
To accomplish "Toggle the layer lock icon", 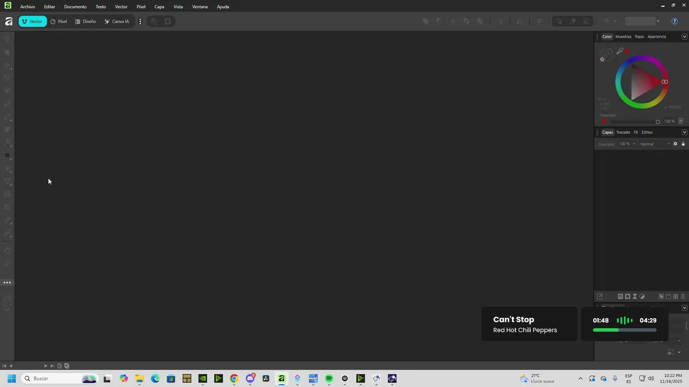I will (x=684, y=144).
